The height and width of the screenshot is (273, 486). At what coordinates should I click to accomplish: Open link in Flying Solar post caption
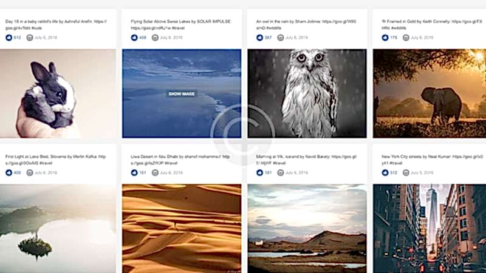pyautogui.click(x=145, y=28)
